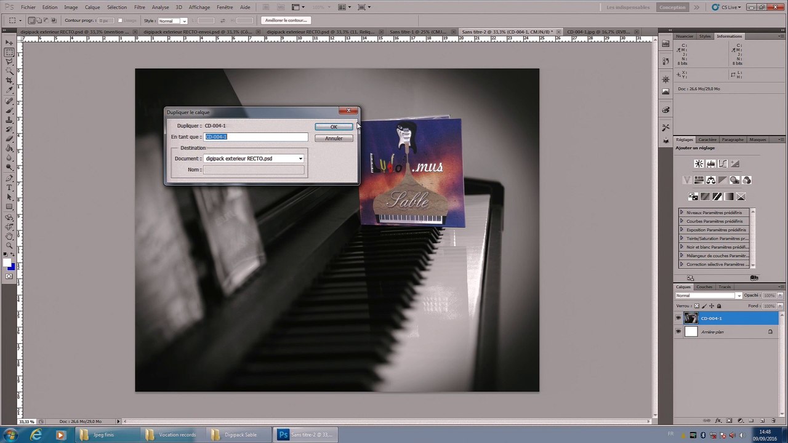
Task: Click the En tant que name field
Action: coord(255,137)
